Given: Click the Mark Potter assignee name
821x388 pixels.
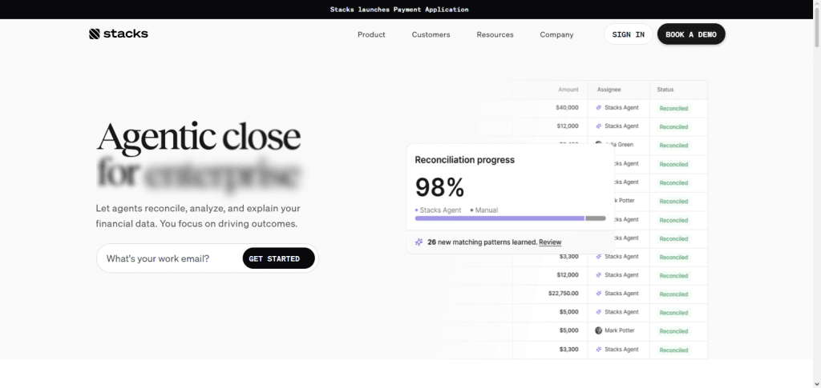Looking at the screenshot, I should pyautogui.click(x=620, y=330).
